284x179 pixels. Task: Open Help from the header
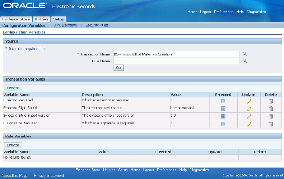[240, 12]
